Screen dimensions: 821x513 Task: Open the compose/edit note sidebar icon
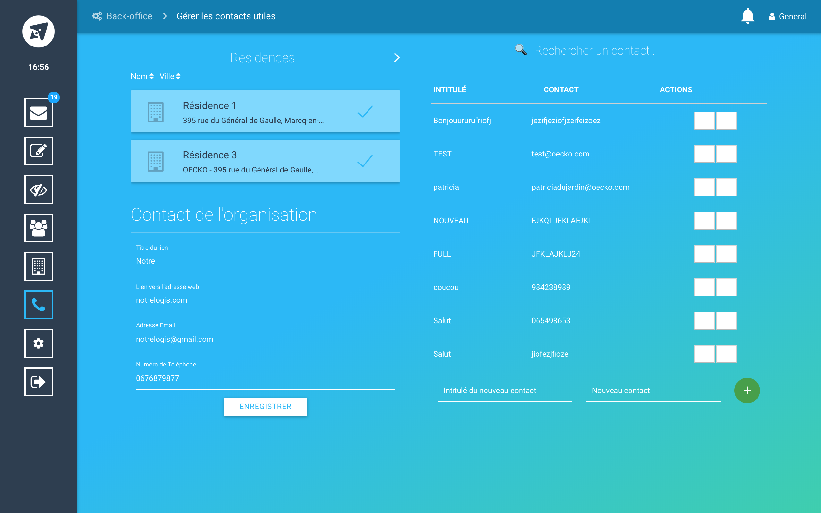(x=39, y=151)
